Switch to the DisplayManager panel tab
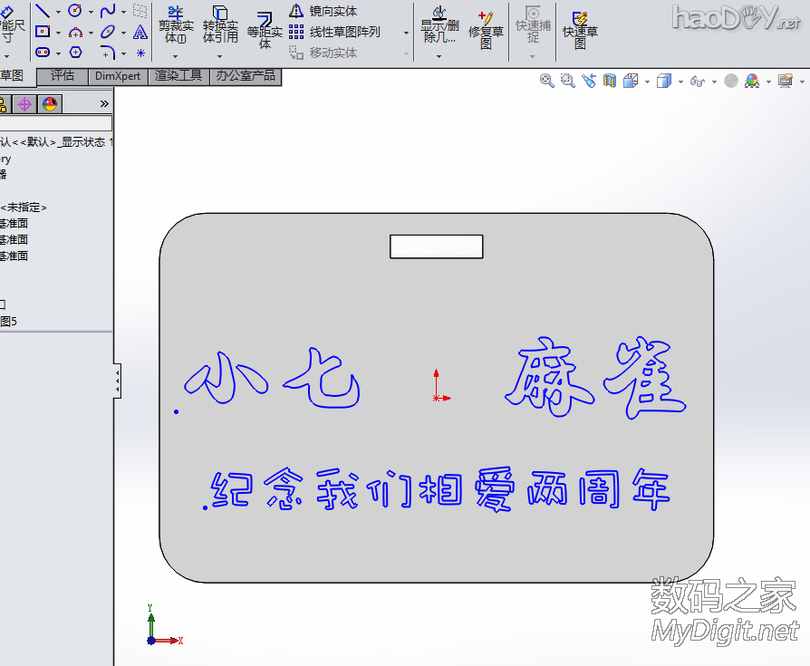810x666 pixels. pos(50,103)
